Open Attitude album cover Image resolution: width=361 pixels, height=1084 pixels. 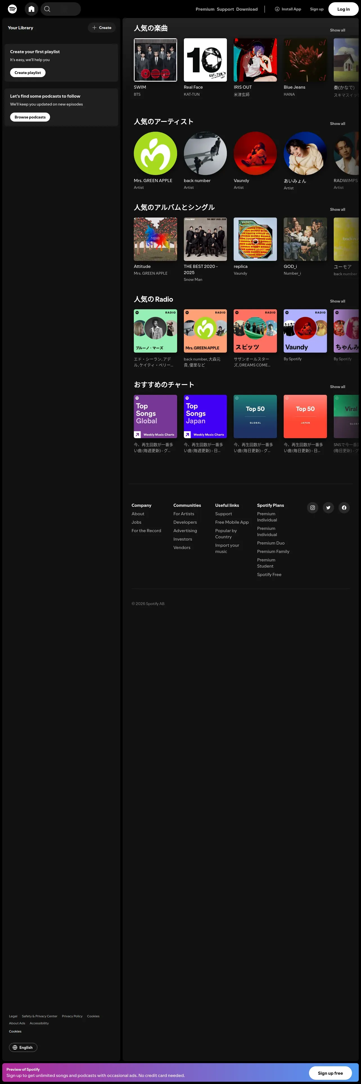pos(155,239)
